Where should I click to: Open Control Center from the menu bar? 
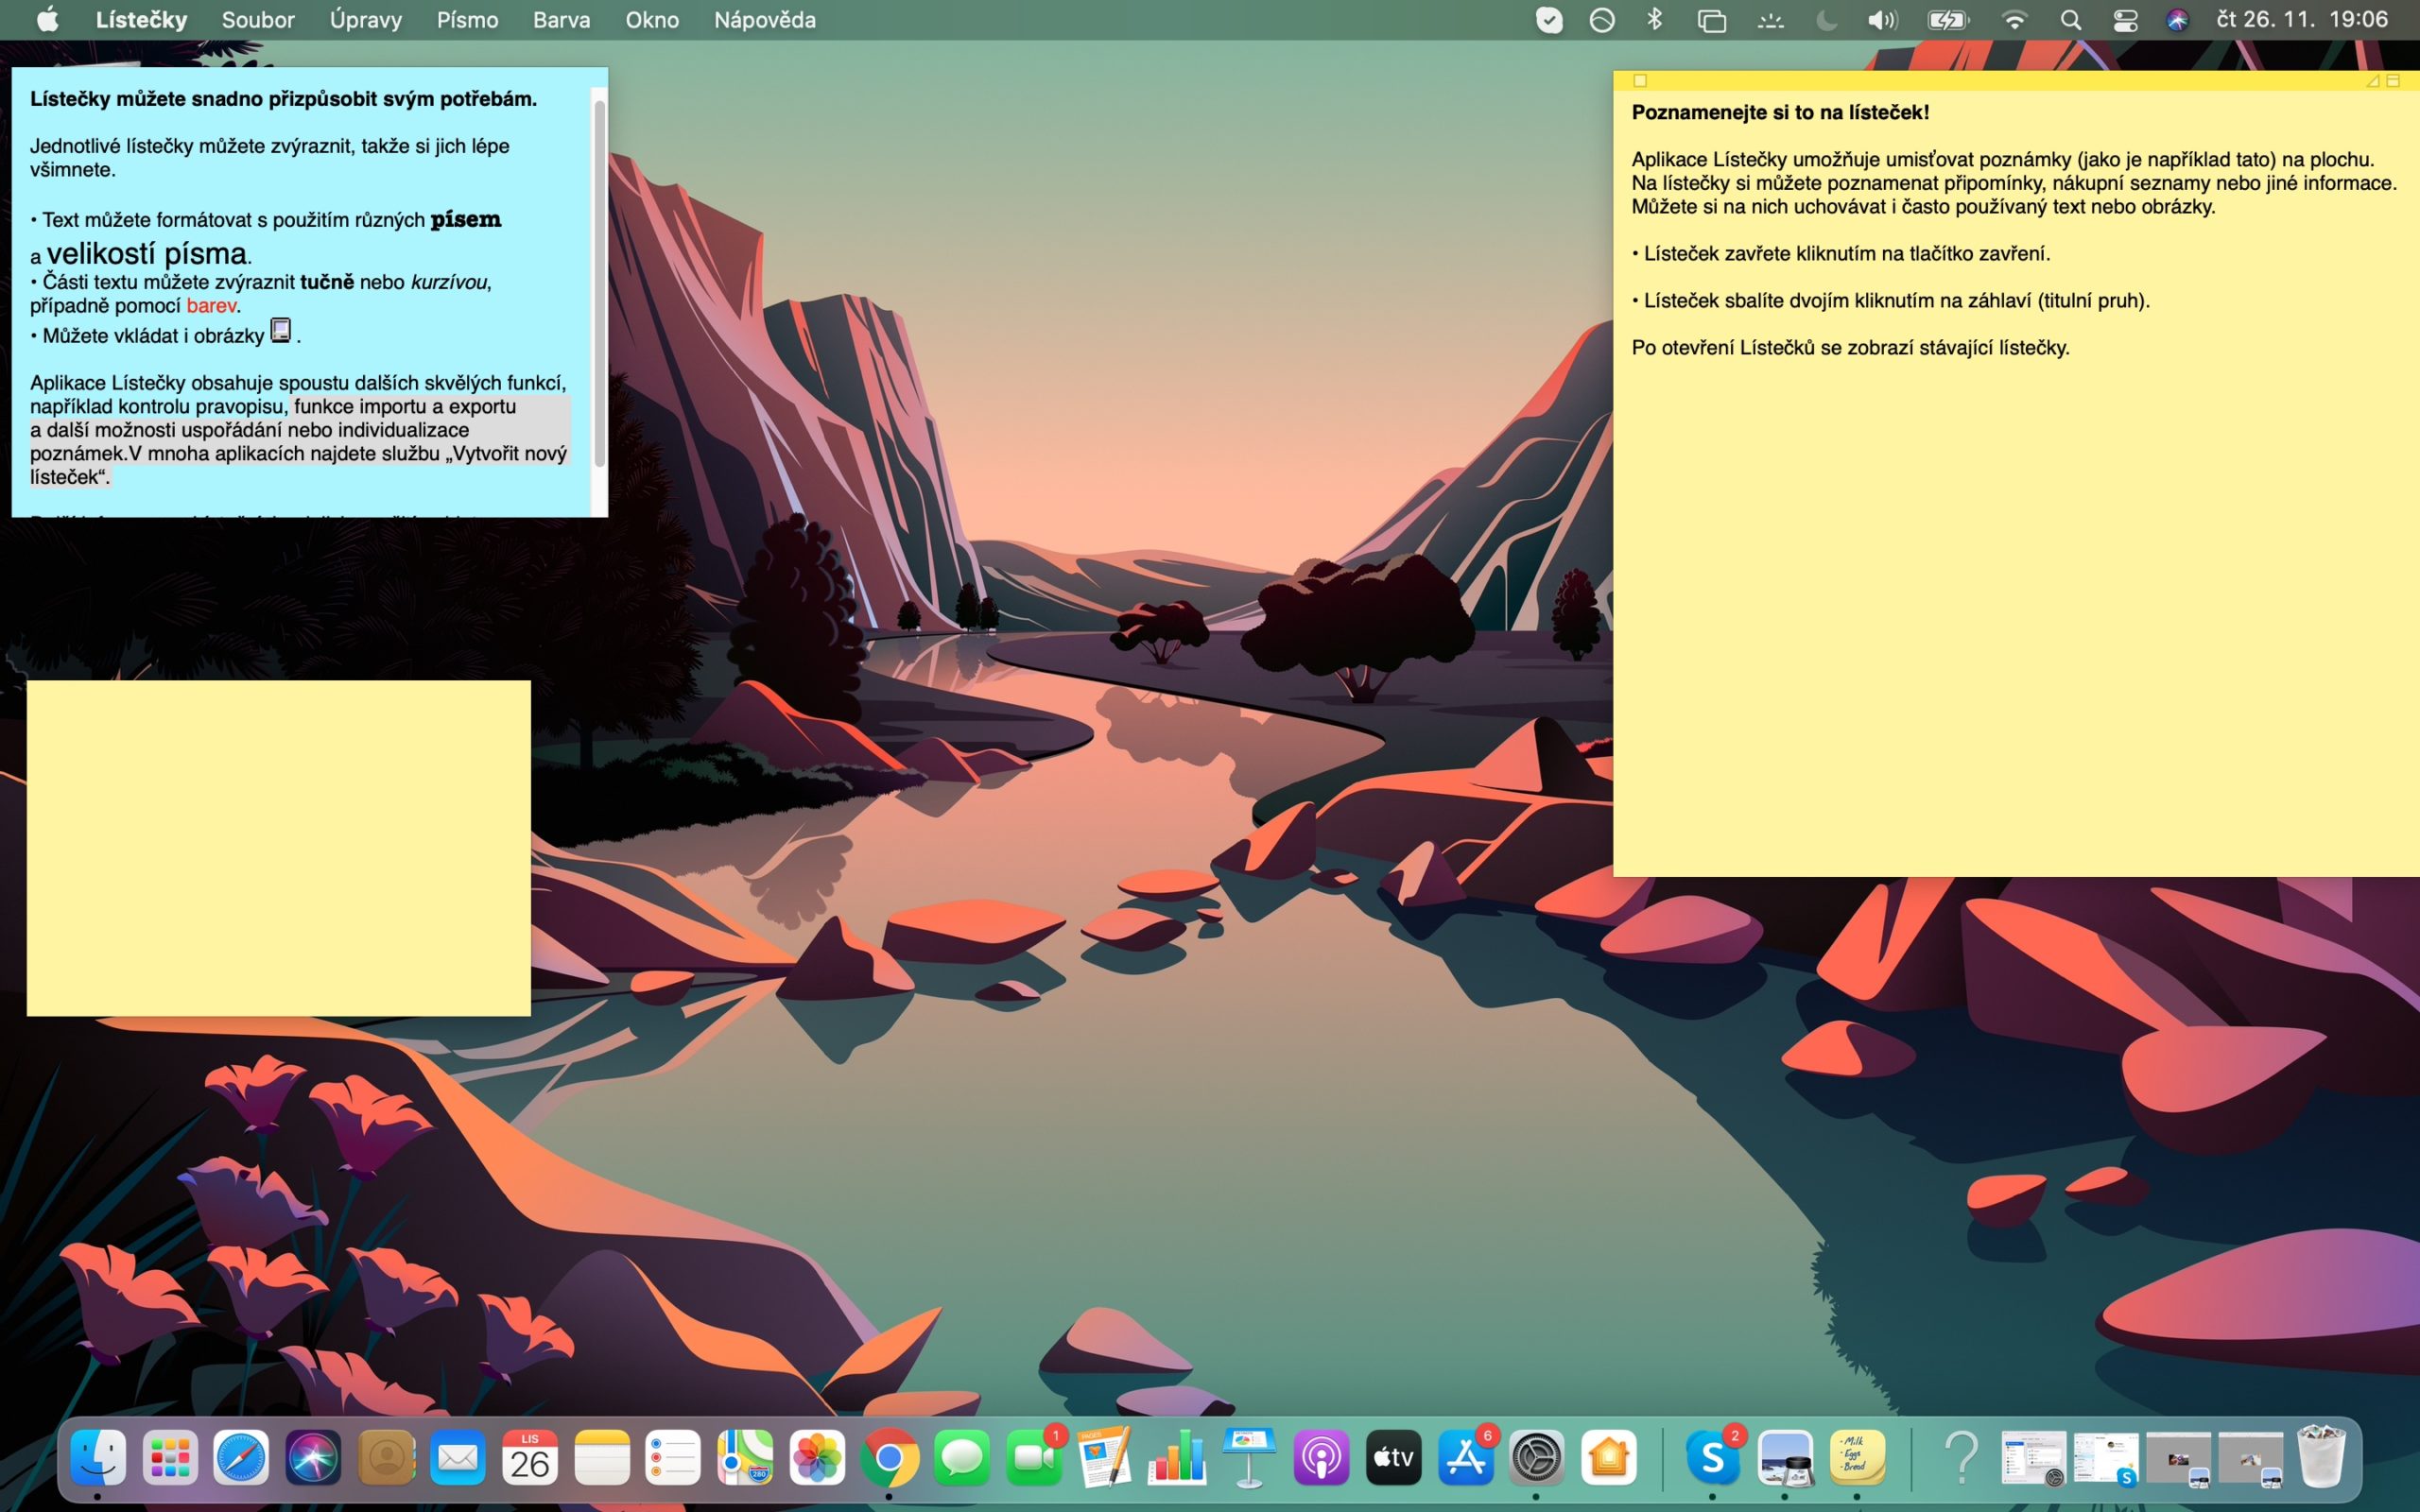(x=2127, y=19)
